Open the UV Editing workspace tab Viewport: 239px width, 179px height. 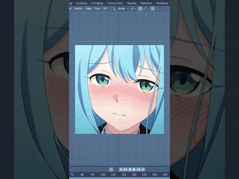click(97, 3)
